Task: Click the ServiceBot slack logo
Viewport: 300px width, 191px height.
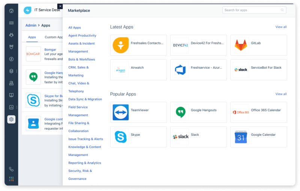Action: coord(241,70)
